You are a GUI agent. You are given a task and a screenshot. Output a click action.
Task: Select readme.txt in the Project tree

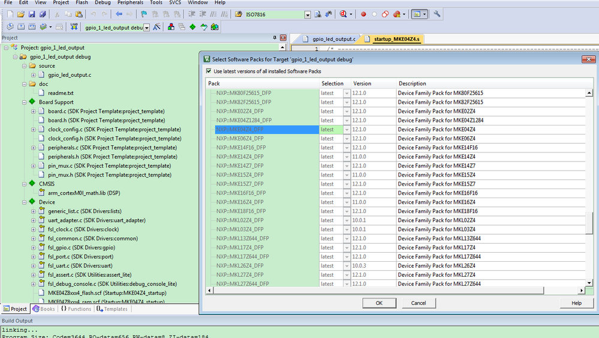point(61,93)
